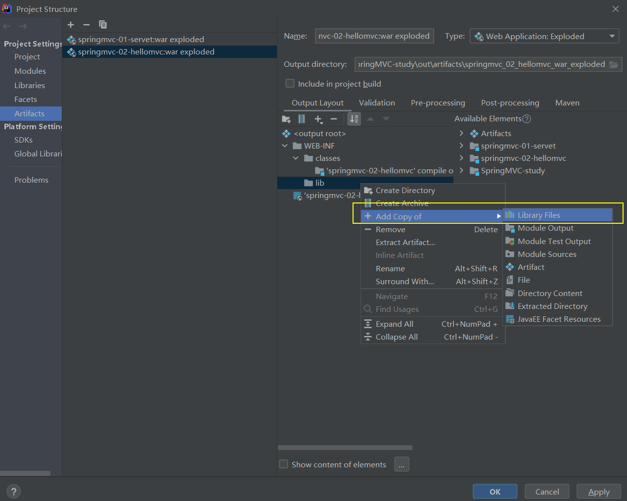
Task: Choose Expand All from the context menu
Action: (x=433, y=324)
